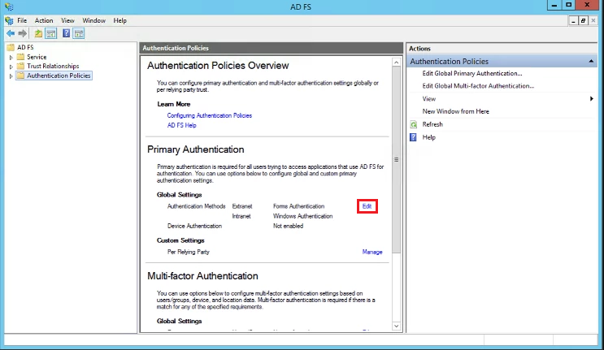The height and width of the screenshot is (350, 604).
Task: Select the Trust Relationships tree item label
Action: pyautogui.click(x=53, y=66)
